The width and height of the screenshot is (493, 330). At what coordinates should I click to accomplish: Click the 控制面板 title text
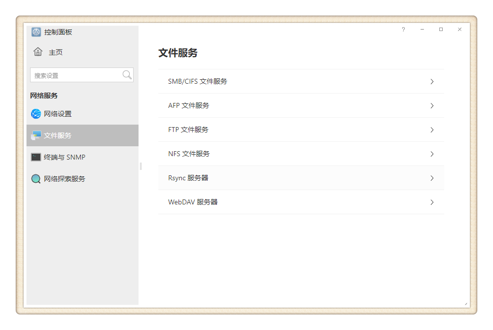[58, 32]
